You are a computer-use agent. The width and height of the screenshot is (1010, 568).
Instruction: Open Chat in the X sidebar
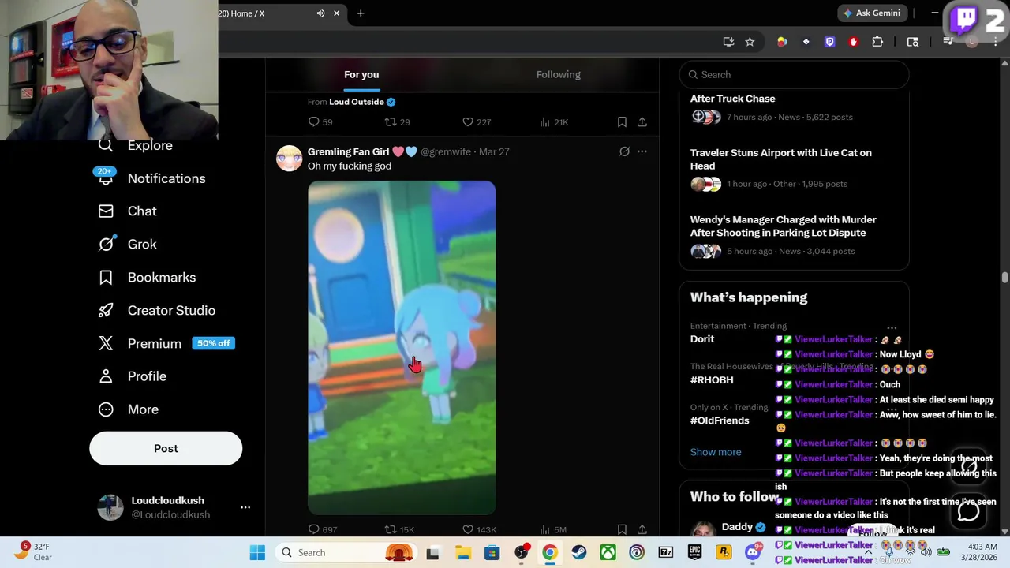pos(128,211)
